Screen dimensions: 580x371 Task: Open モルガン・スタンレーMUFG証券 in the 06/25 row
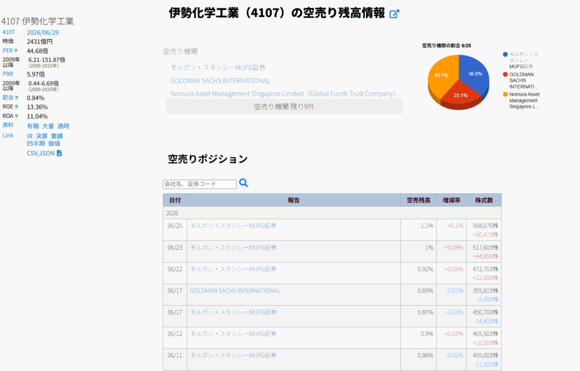point(233,225)
